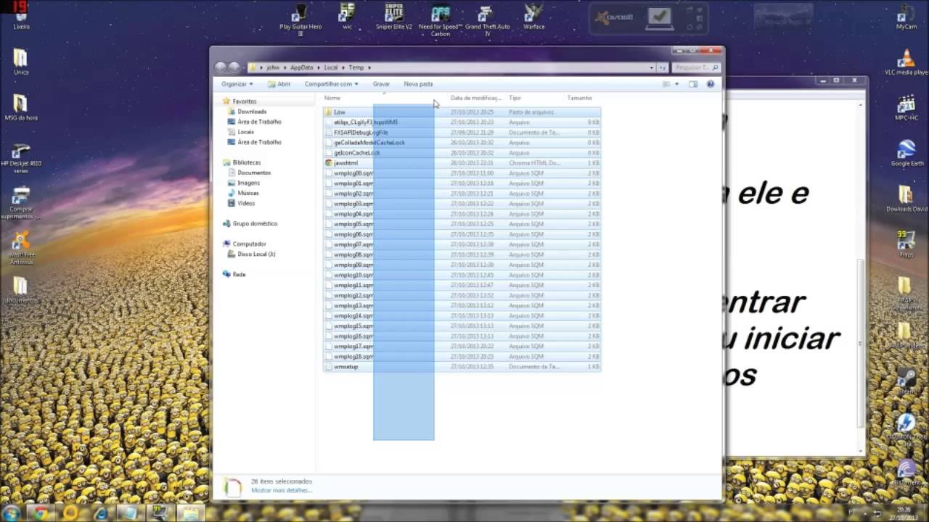Open Imagens library
Viewport: 929px width, 522px height.
tap(248, 183)
